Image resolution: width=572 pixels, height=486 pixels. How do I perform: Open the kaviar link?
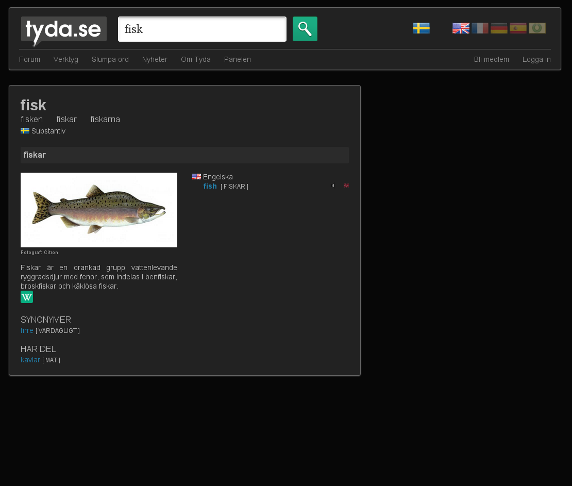(x=30, y=360)
